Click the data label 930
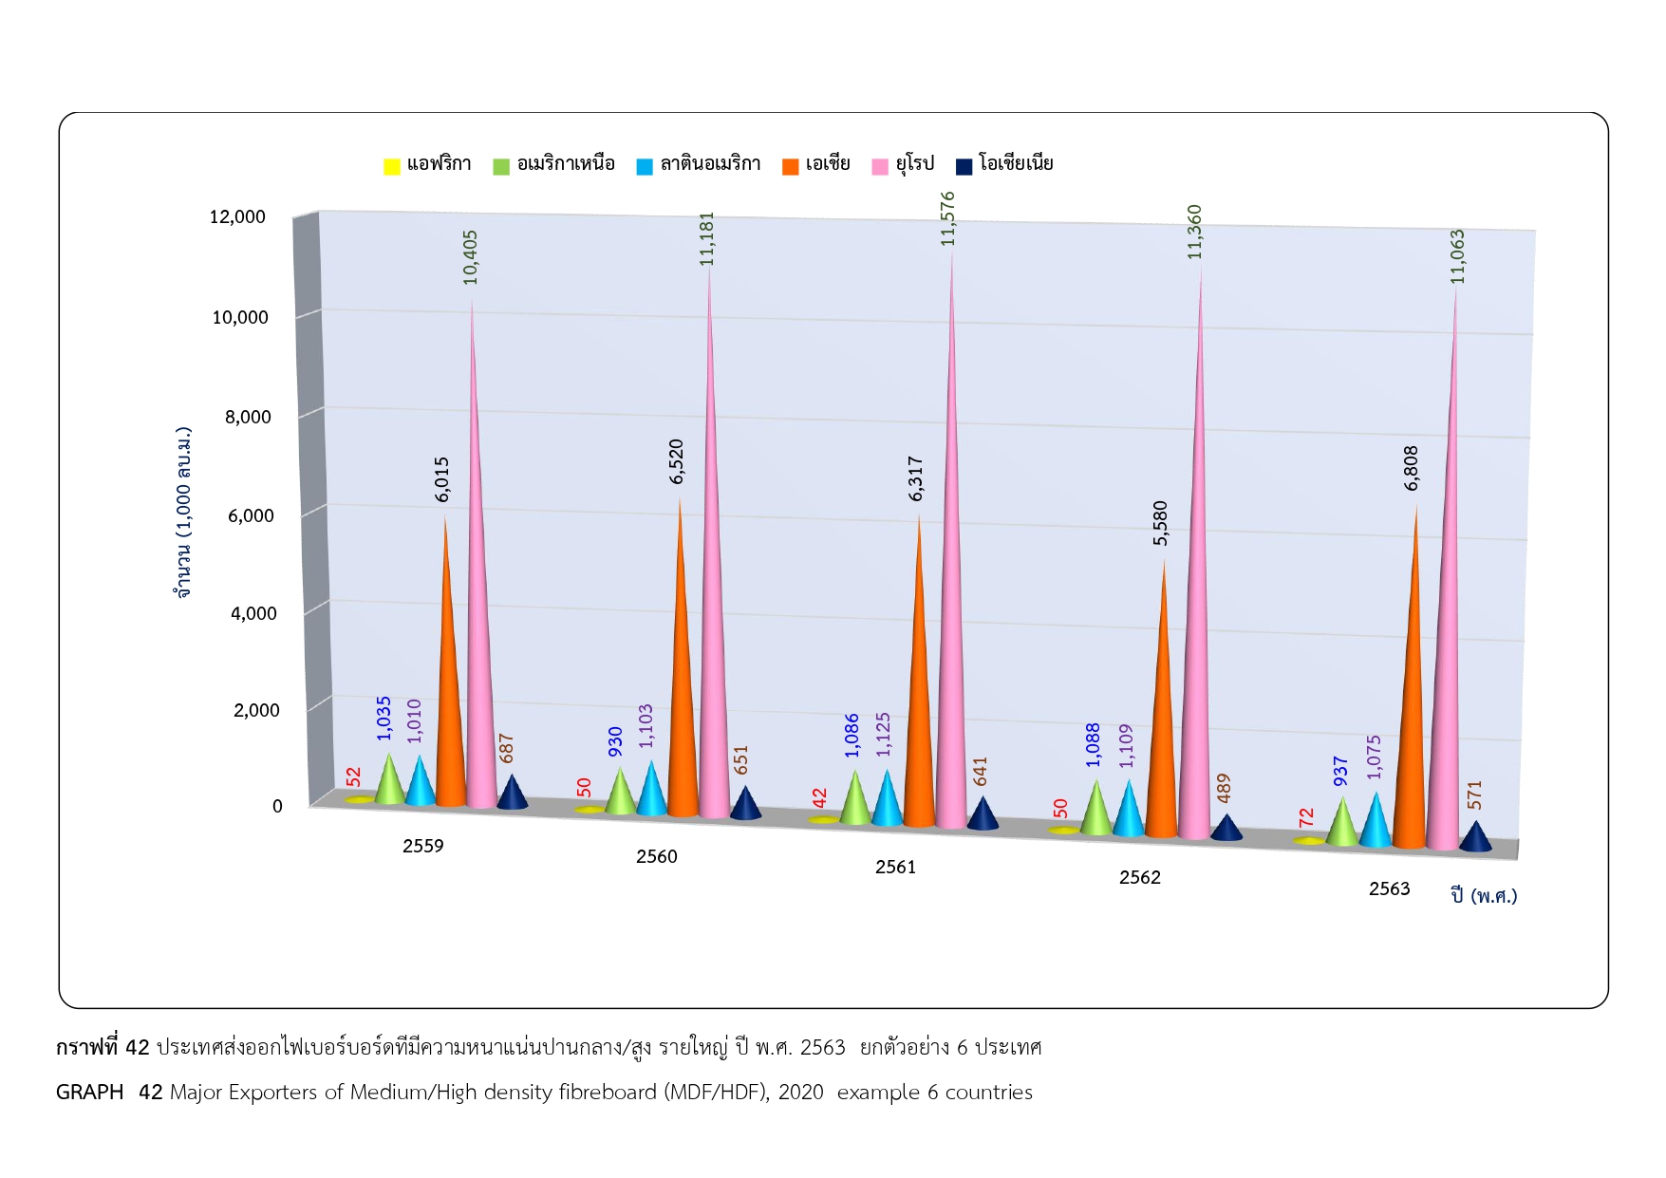This screenshot has width=1666, height=1178. 616,742
